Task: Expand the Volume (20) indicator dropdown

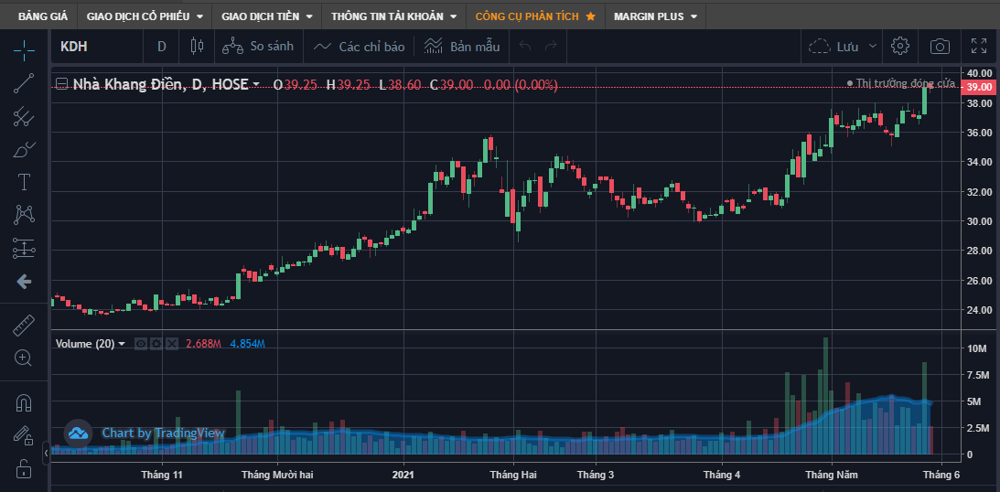Action: (x=122, y=344)
